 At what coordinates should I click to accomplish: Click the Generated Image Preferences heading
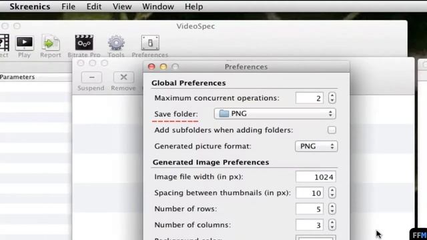tap(211, 162)
